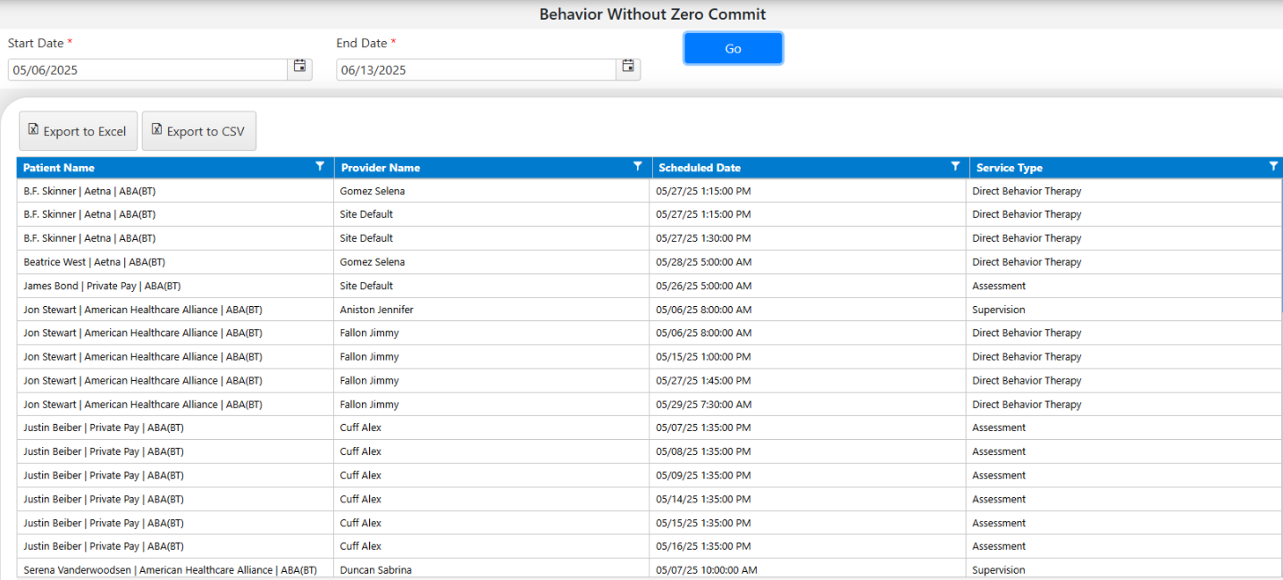Select Serena Vanderwoodsen patient cell
This screenshot has width=1283, height=580.
tap(175, 570)
